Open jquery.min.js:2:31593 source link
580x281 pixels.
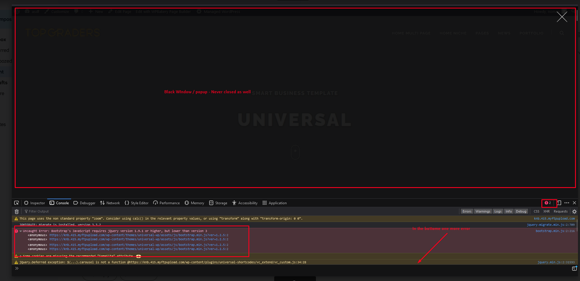coord(556,262)
